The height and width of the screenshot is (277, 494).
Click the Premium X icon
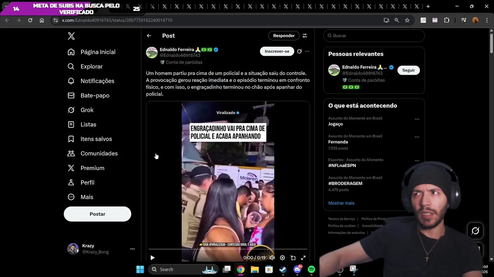71,168
